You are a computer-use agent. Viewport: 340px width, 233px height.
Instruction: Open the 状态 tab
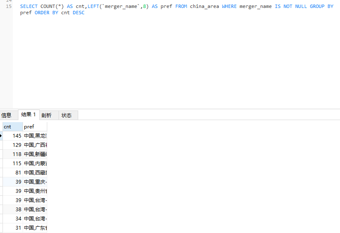click(66, 115)
